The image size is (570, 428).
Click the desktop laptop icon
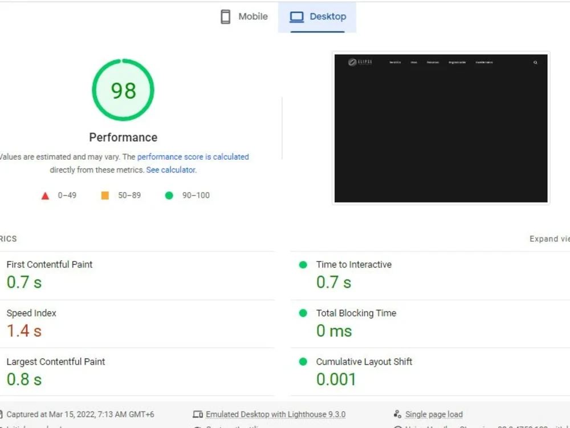[296, 17]
